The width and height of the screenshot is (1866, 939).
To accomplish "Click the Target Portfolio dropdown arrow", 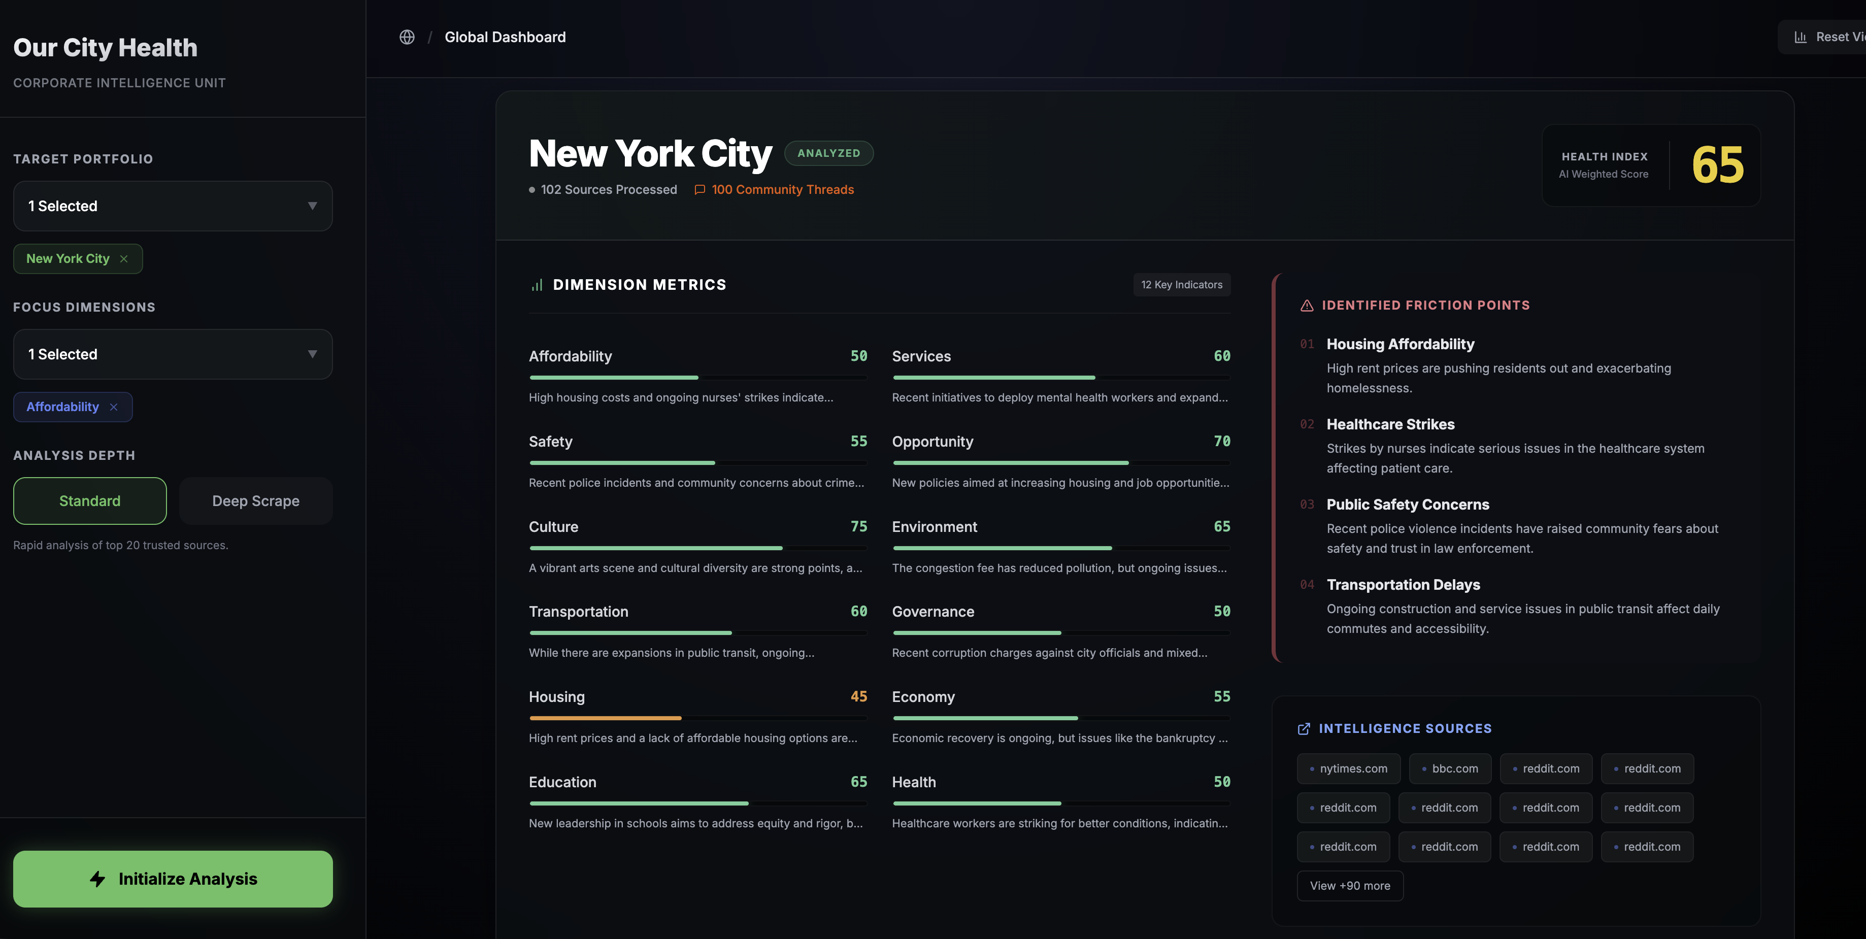I will [x=312, y=206].
